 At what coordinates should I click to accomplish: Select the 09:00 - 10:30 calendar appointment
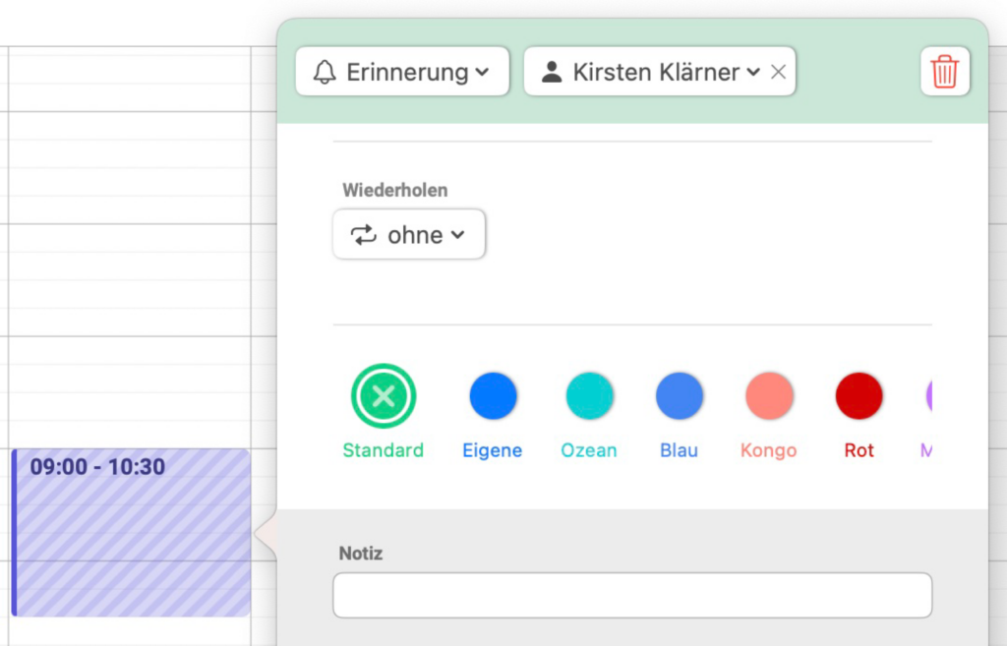point(131,532)
